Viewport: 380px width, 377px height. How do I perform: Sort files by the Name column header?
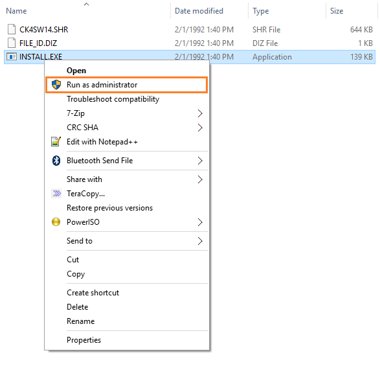coord(16,11)
